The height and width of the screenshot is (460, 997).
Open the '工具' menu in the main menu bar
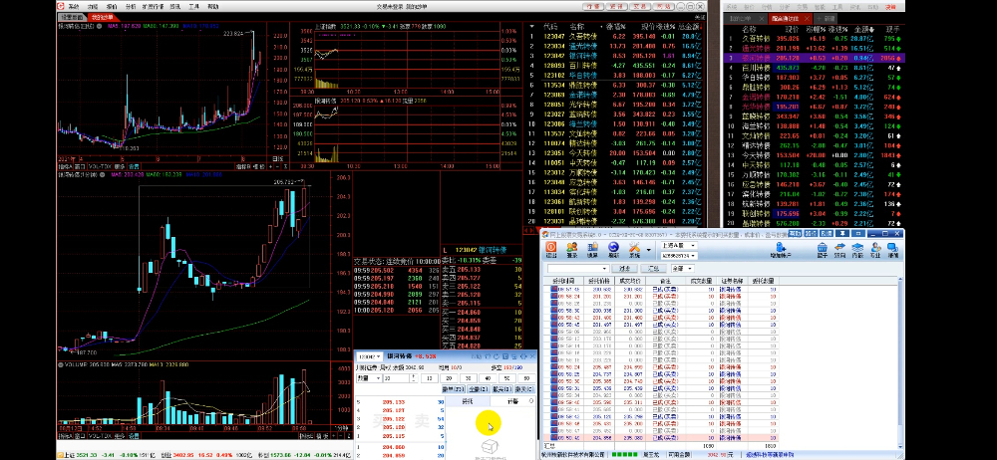[194, 6]
